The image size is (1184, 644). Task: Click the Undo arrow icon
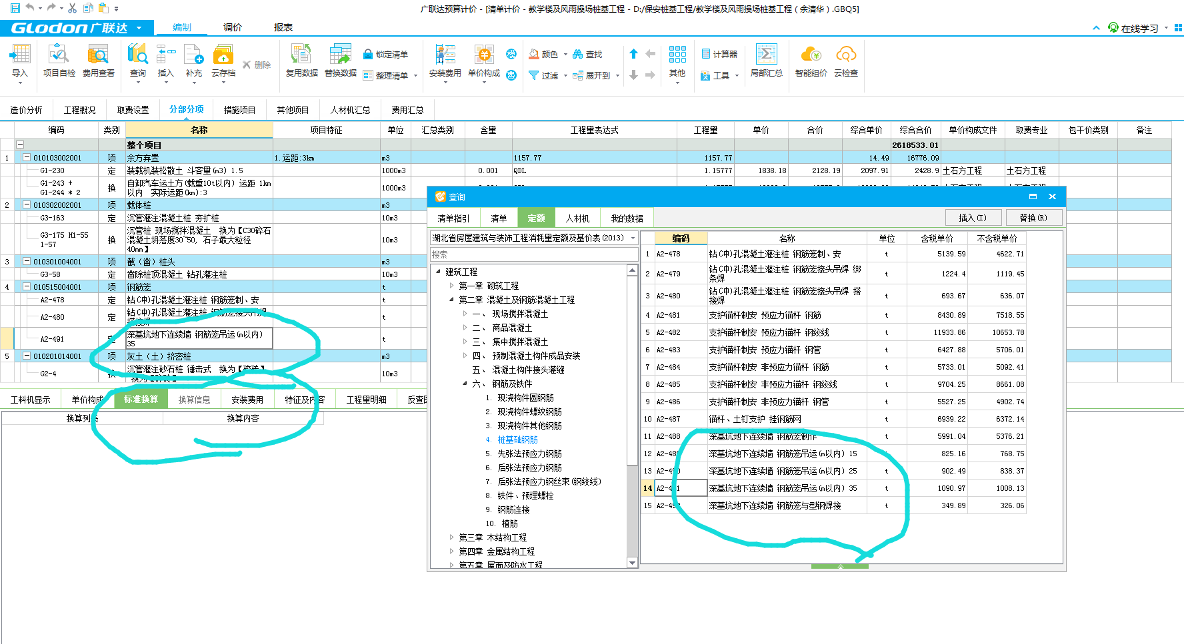coord(29,8)
